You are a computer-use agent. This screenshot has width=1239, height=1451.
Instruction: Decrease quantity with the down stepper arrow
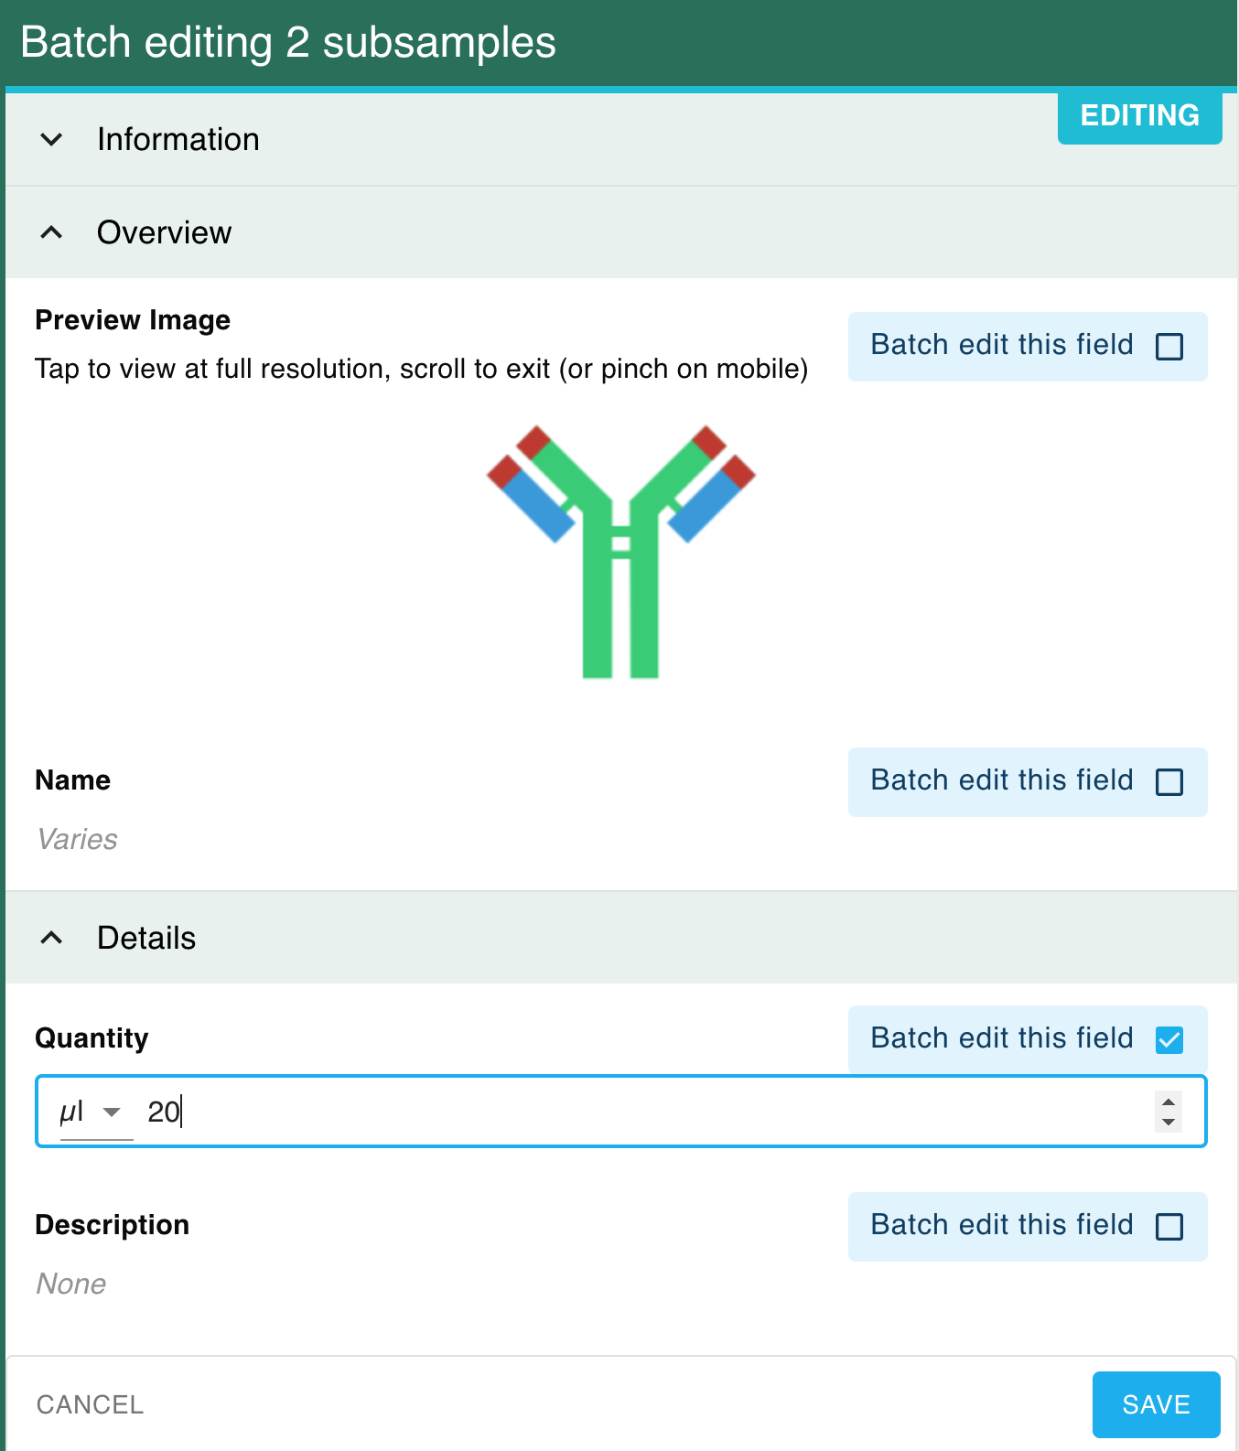(1169, 1122)
